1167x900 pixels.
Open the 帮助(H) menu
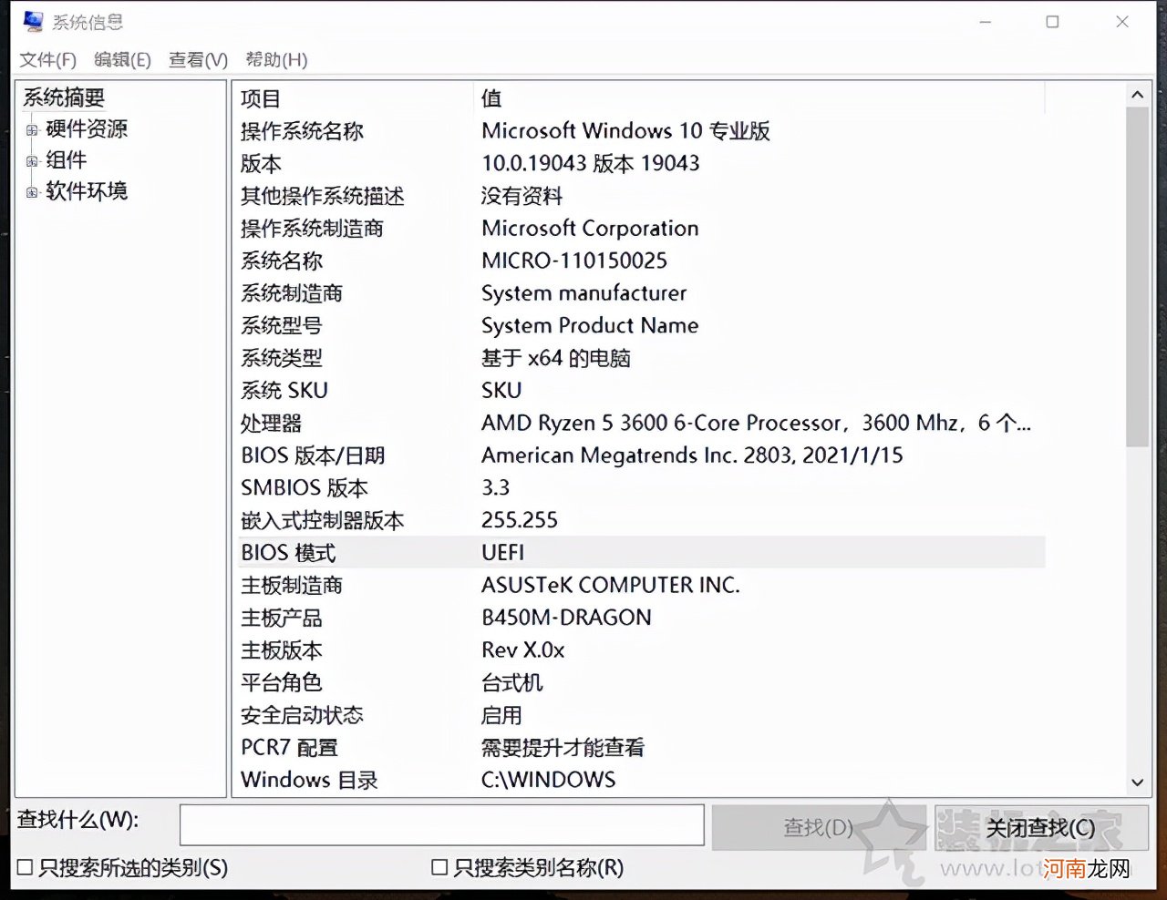click(276, 60)
